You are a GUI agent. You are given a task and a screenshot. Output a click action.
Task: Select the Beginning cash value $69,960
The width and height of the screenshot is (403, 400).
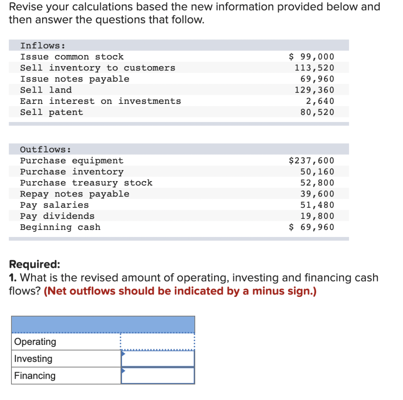(311, 227)
